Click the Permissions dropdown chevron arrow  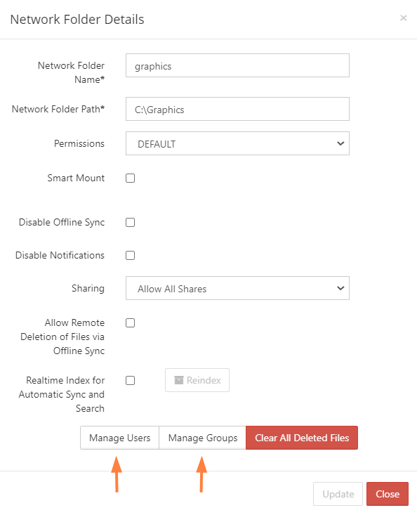340,143
